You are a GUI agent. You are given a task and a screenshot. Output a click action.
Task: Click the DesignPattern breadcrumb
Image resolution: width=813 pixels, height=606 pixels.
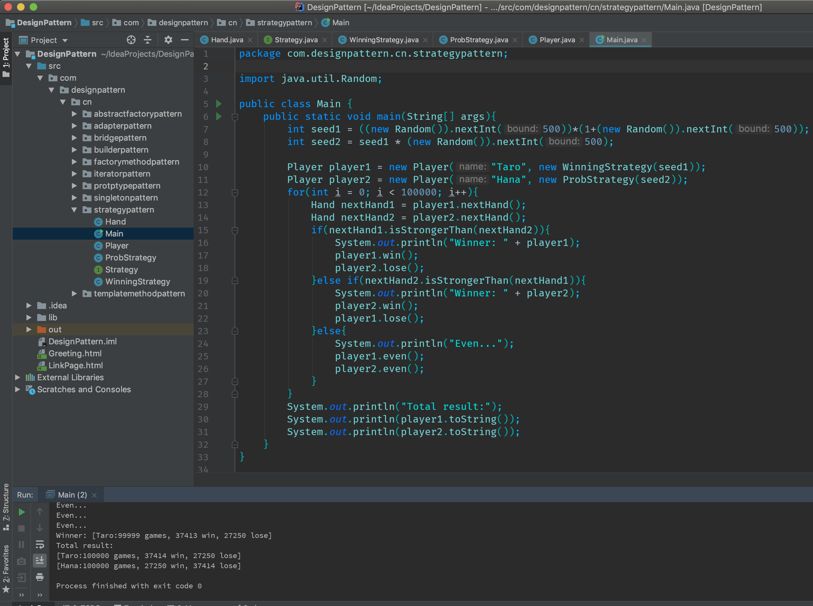point(39,23)
